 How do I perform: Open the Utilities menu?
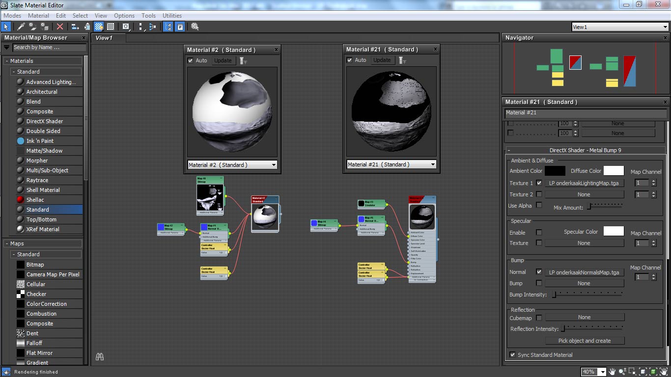click(x=172, y=15)
